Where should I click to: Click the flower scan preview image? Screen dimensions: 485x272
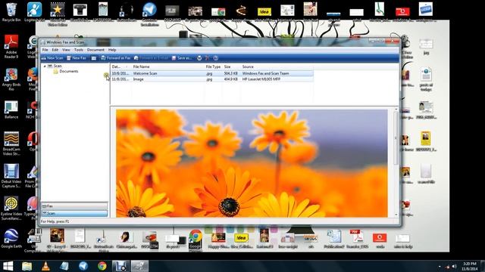(x=252, y=163)
